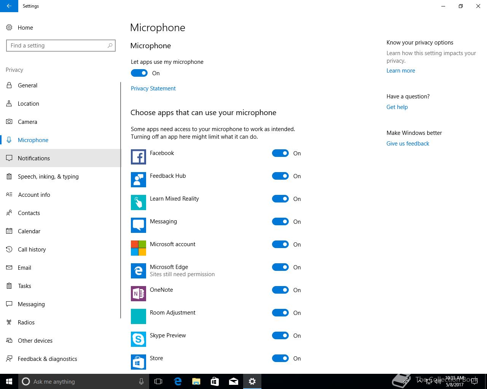Click the Learn Mixed Reality app icon

[x=138, y=202]
